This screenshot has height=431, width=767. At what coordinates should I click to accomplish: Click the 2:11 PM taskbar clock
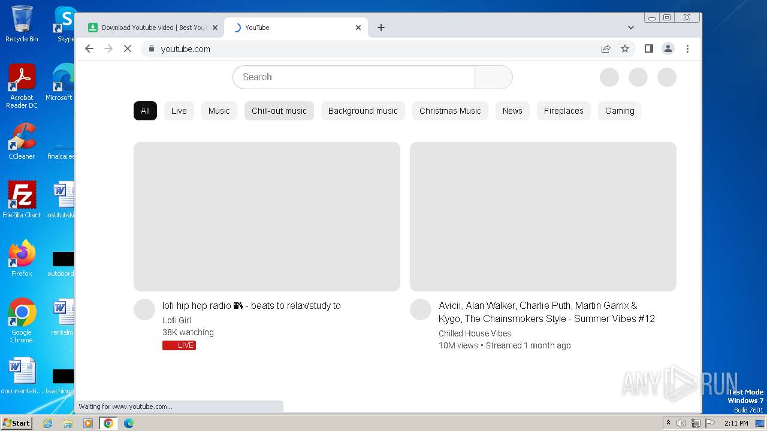coord(736,423)
